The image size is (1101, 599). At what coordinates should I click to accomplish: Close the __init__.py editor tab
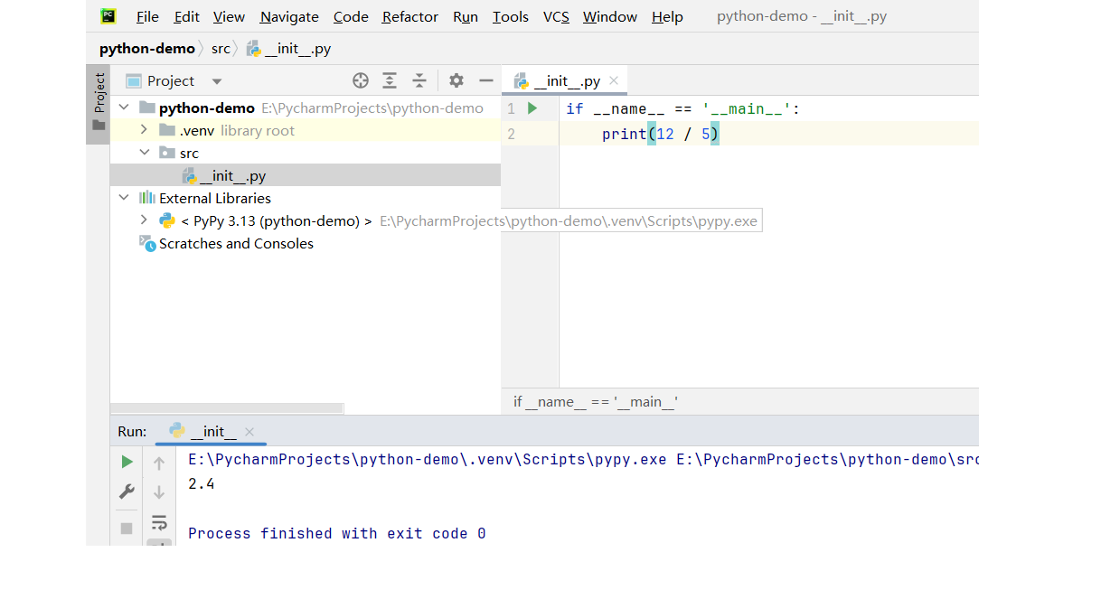pyautogui.click(x=614, y=80)
